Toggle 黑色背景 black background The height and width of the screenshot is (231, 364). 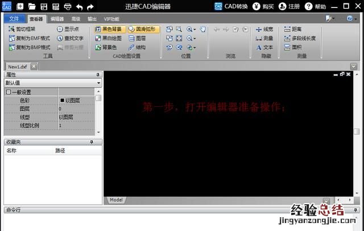[110, 29]
